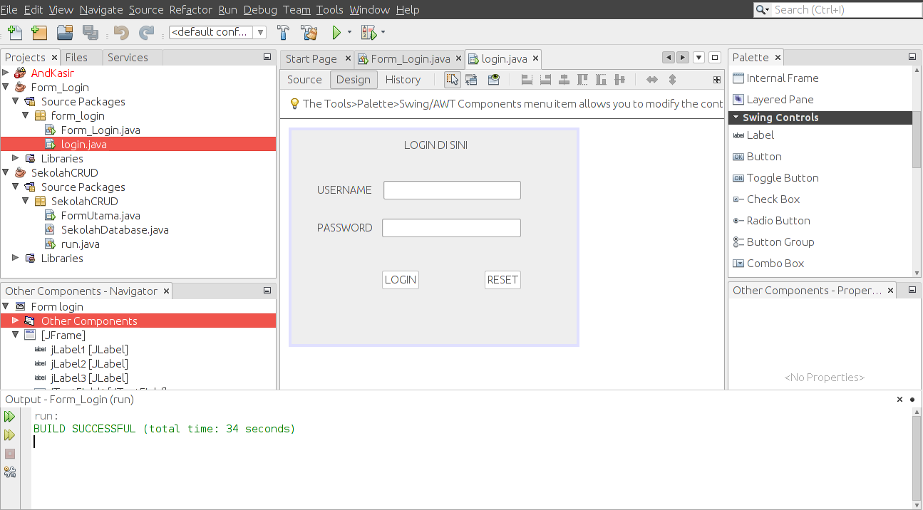The width and height of the screenshot is (923, 510).
Task: Select the Check Box palette component
Action: point(773,199)
